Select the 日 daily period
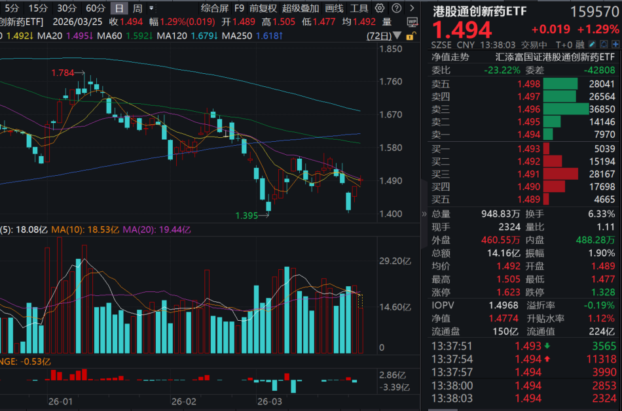This screenshot has width=622, height=411. click(118, 8)
